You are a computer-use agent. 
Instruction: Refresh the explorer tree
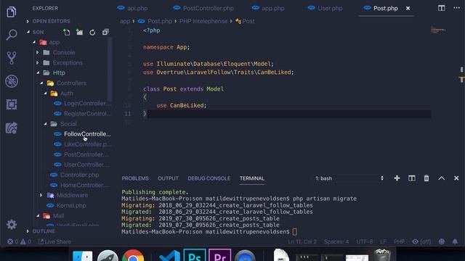(92, 32)
